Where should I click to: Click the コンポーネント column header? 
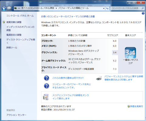point(49,35)
